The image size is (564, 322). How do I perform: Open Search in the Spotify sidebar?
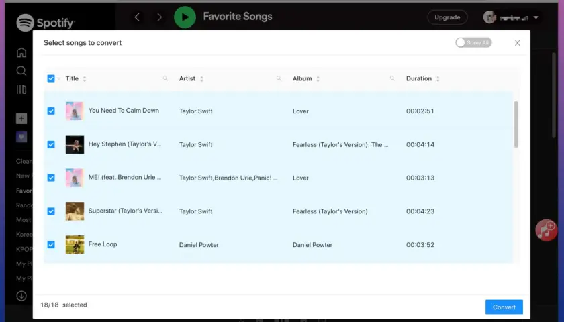point(21,71)
